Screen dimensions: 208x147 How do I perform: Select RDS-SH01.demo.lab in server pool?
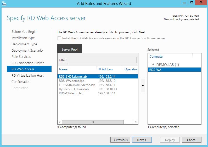pyautogui.click(x=73, y=77)
